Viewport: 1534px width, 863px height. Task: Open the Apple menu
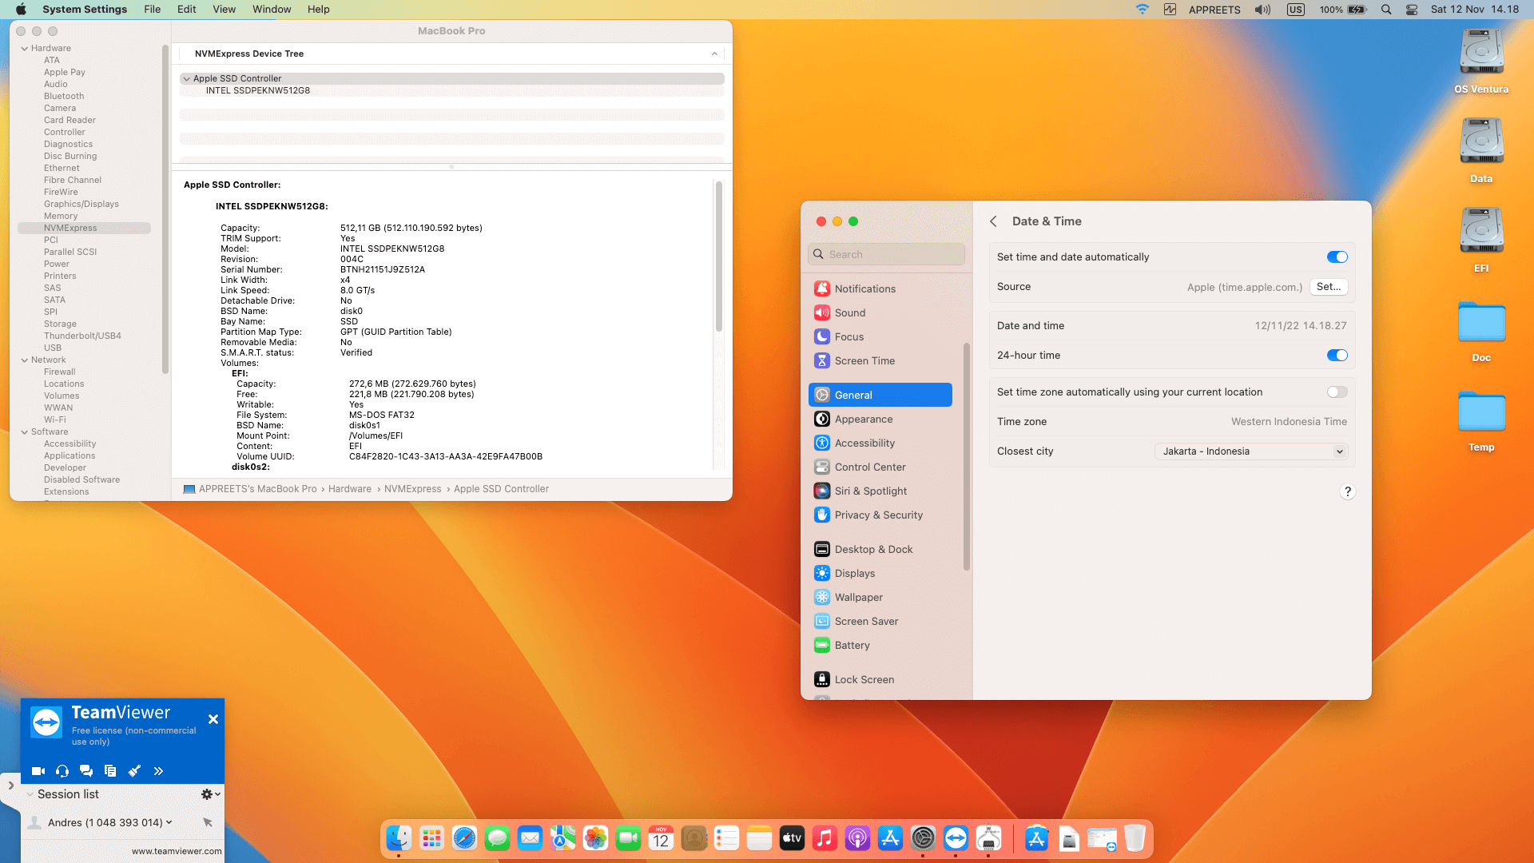pos(21,10)
